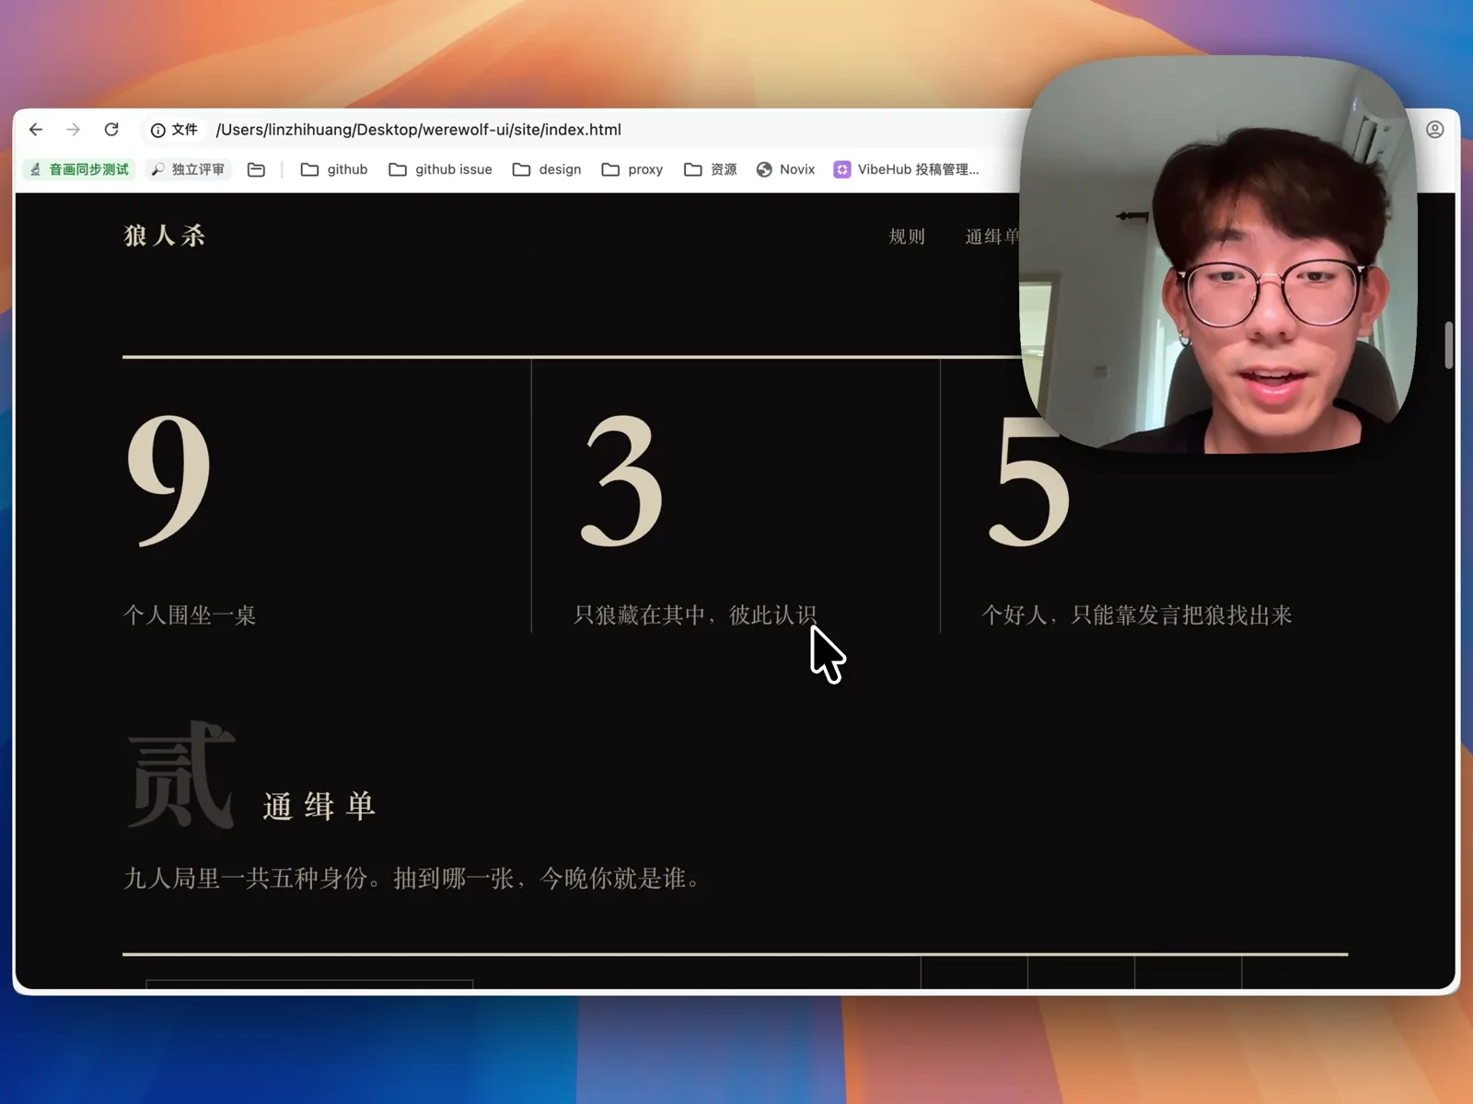1473x1104 pixels.
Task: Click the 狼人杀 site logo
Action: (x=165, y=236)
